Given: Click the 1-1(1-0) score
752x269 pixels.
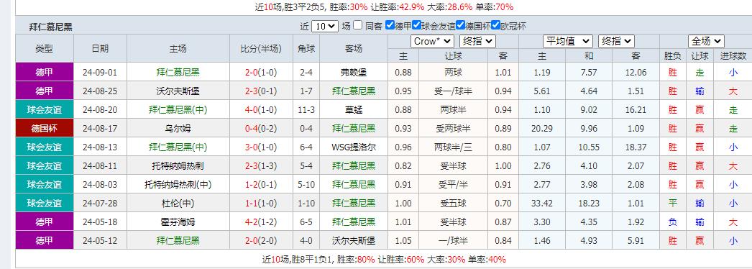Looking at the screenshot, I should [261, 204].
